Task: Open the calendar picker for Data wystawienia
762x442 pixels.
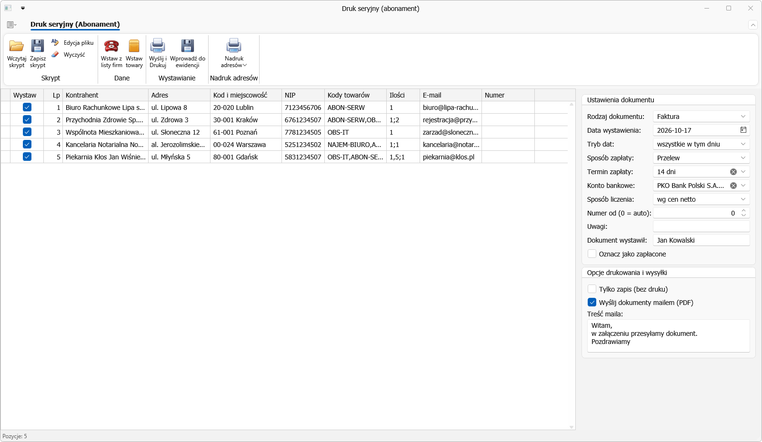Action: point(743,130)
